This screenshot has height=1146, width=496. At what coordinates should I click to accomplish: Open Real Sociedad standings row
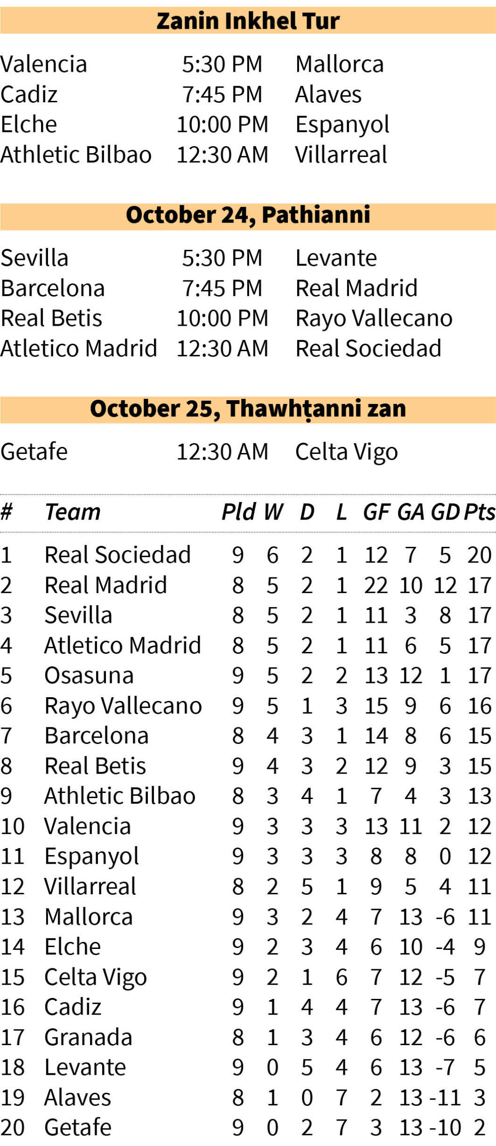coord(248,555)
